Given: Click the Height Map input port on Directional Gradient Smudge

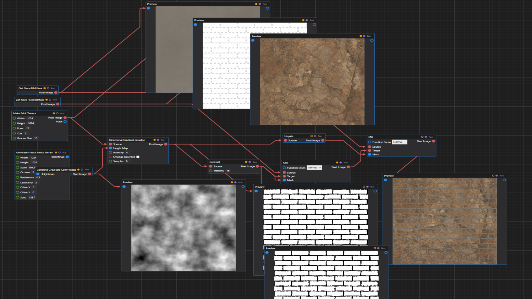Looking at the screenshot, I should pyautogui.click(x=111, y=148).
